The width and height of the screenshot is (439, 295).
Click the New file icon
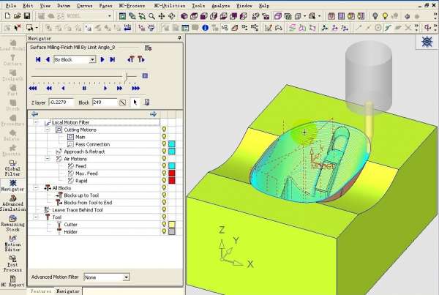pyautogui.click(x=7, y=16)
